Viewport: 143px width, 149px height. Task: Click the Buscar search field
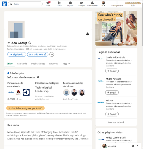point(25,4)
